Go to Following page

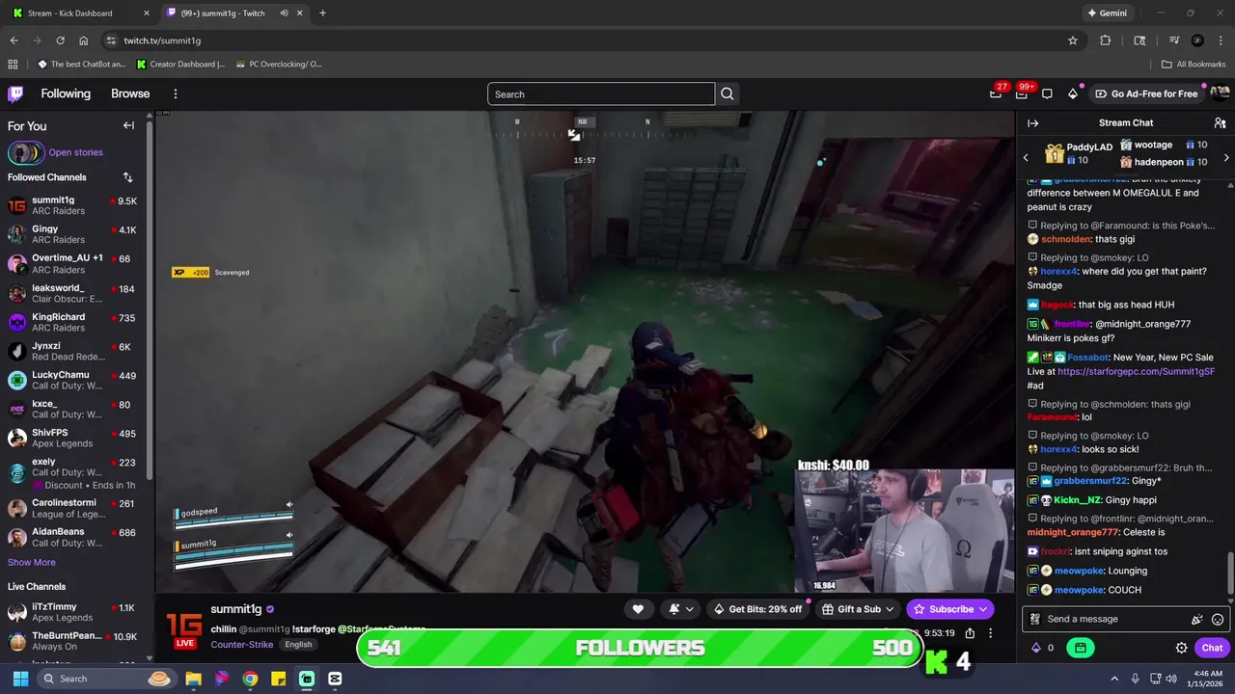[66, 93]
